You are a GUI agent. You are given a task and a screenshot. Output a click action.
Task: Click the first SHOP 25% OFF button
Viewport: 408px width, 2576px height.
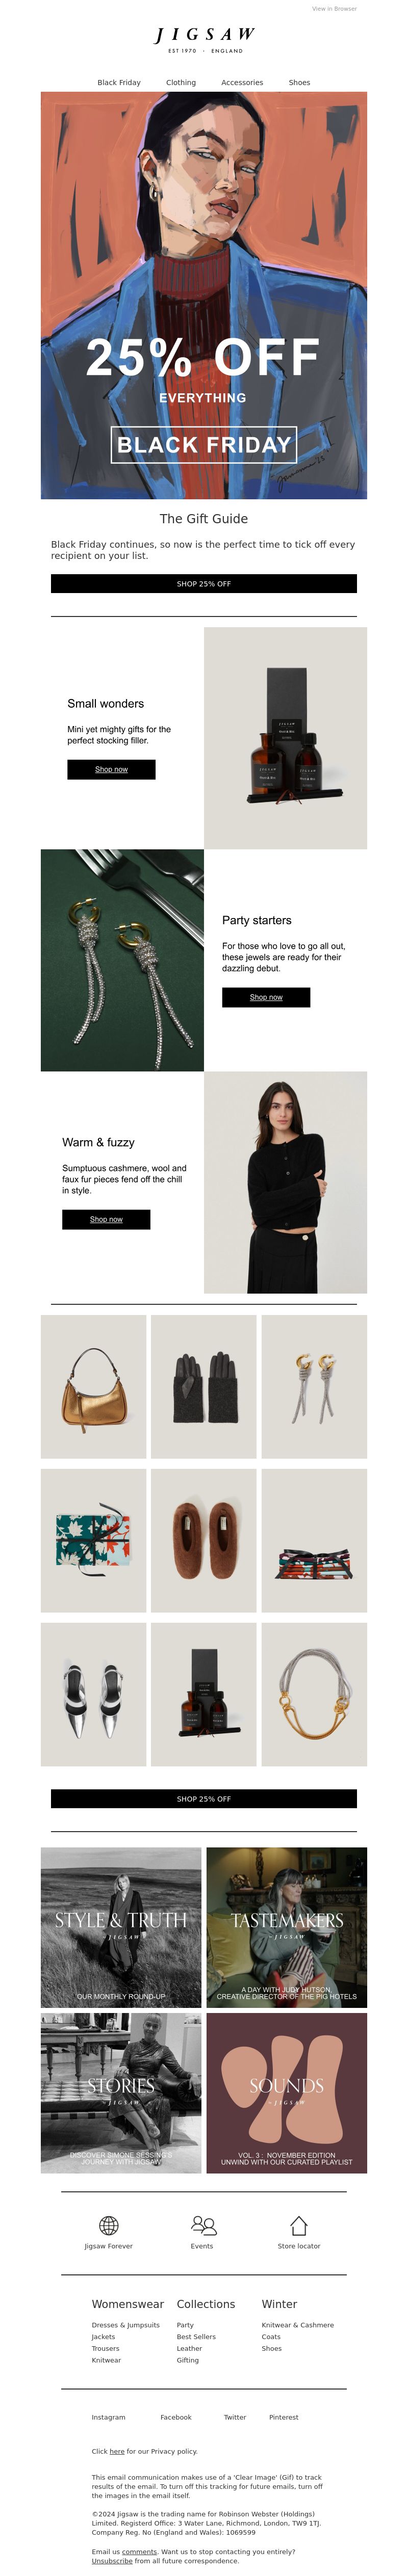(x=204, y=584)
